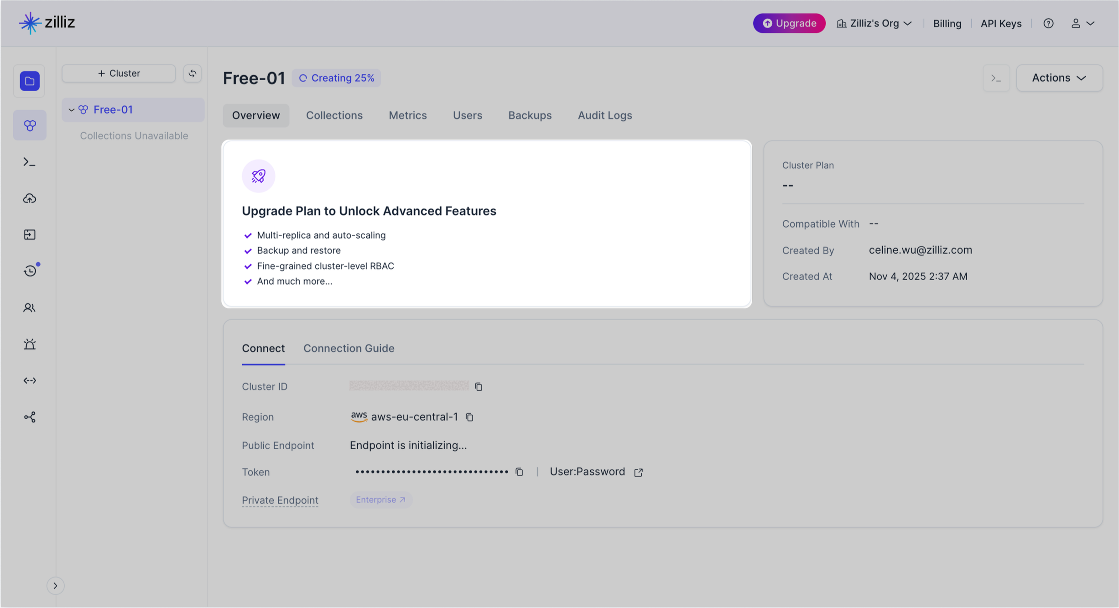
Task: Open the history jobs sidebar icon
Action: (x=30, y=271)
